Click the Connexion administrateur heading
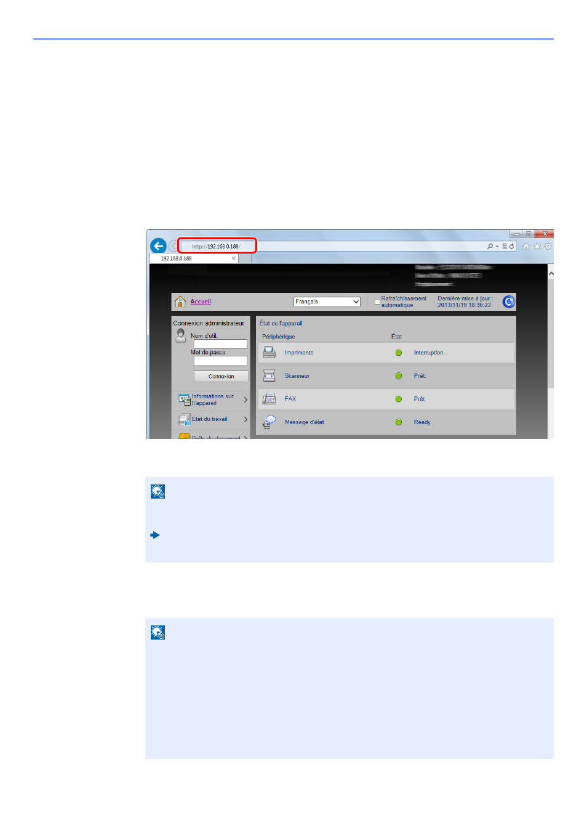The image size is (587, 831). click(209, 323)
